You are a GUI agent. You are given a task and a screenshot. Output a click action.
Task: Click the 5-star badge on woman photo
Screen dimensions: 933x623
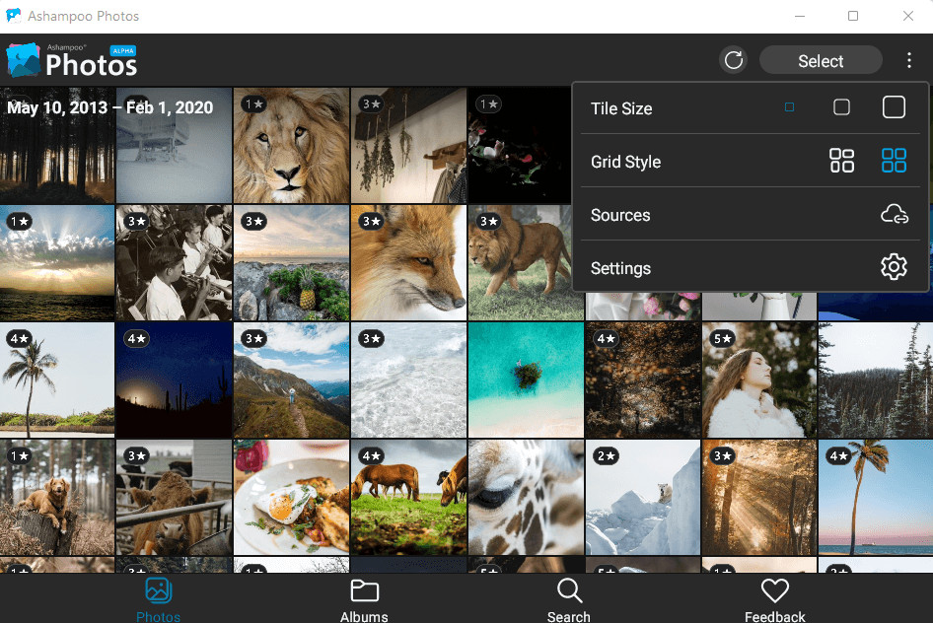pyautogui.click(x=722, y=339)
